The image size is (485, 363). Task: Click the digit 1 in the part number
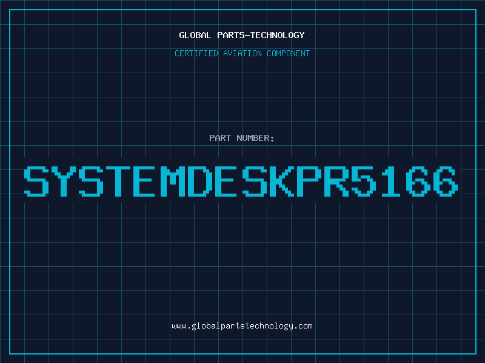[x=391, y=181]
